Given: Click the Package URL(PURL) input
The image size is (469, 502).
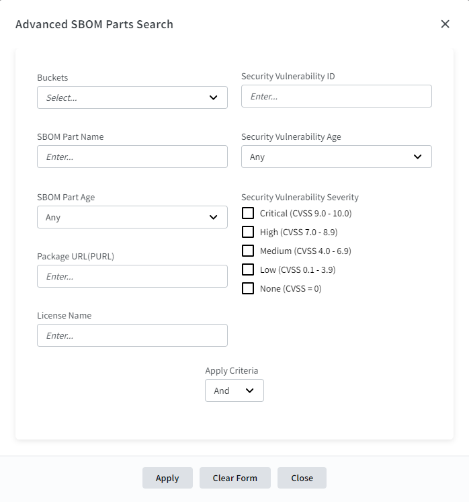Looking at the screenshot, I should pyautogui.click(x=132, y=276).
